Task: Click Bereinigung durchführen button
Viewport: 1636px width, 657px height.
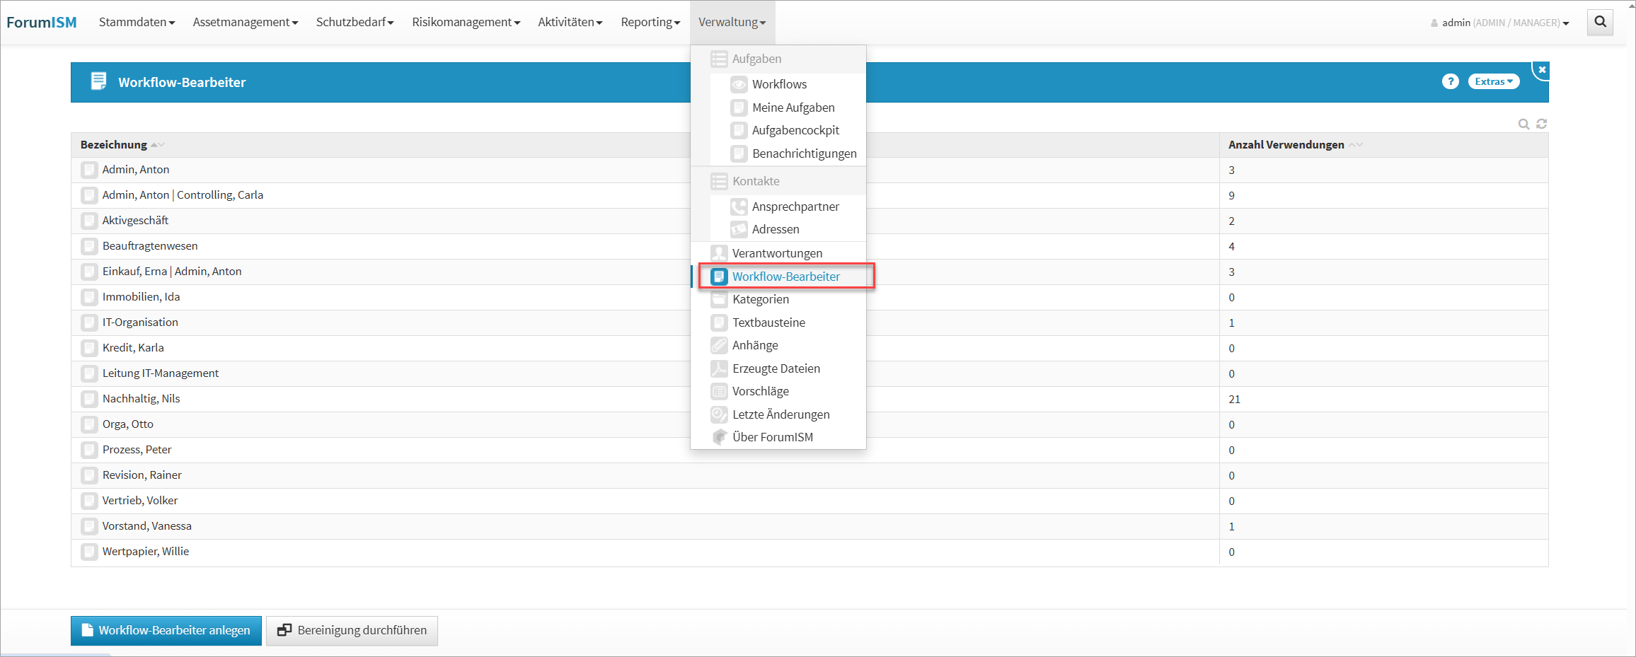Action: tap(352, 630)
